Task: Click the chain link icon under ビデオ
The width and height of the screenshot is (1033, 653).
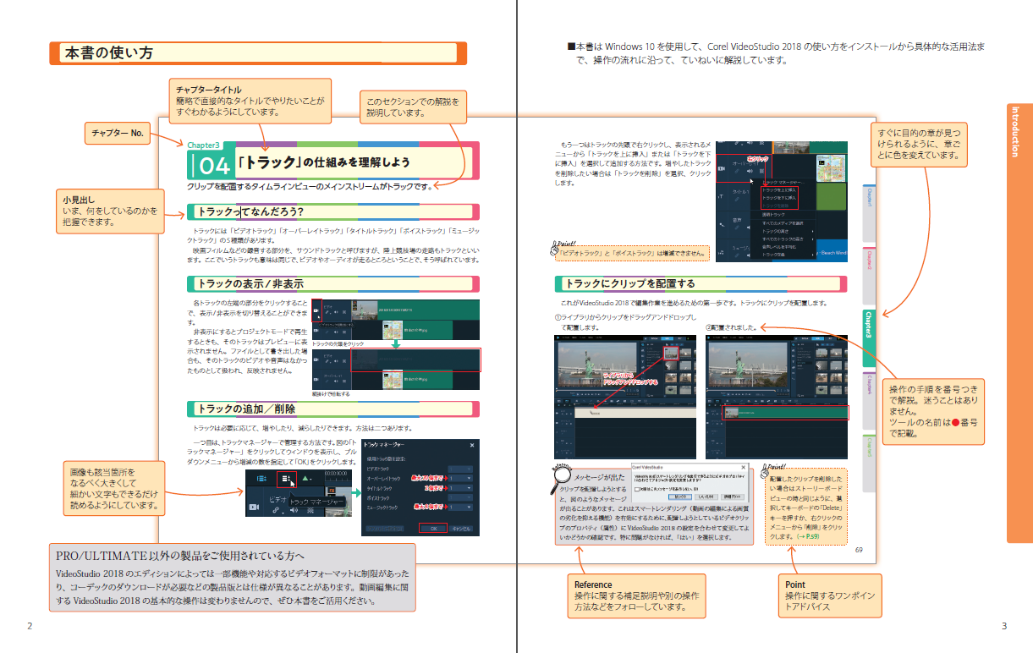Action: click(x=277, y=511)
